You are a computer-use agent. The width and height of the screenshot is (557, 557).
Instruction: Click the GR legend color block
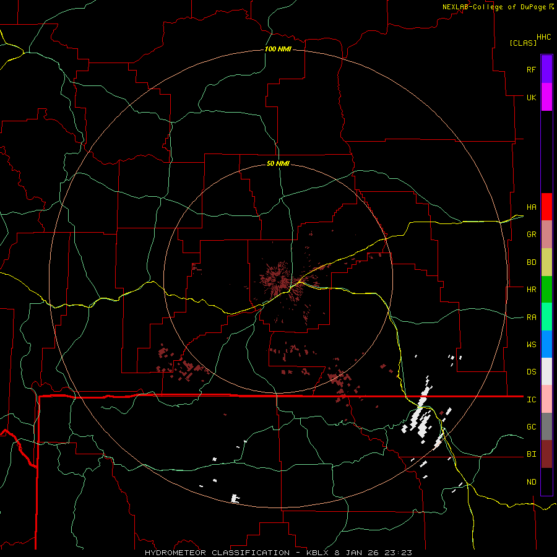pos(546,235)
